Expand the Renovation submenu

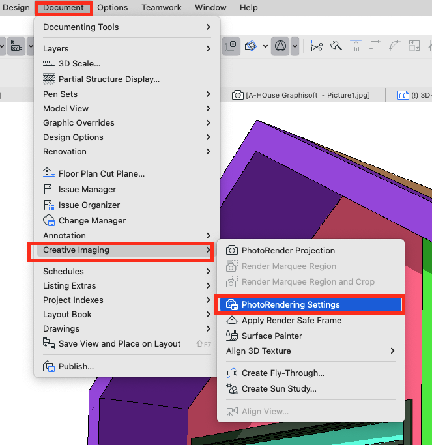(x=127, y=152)
